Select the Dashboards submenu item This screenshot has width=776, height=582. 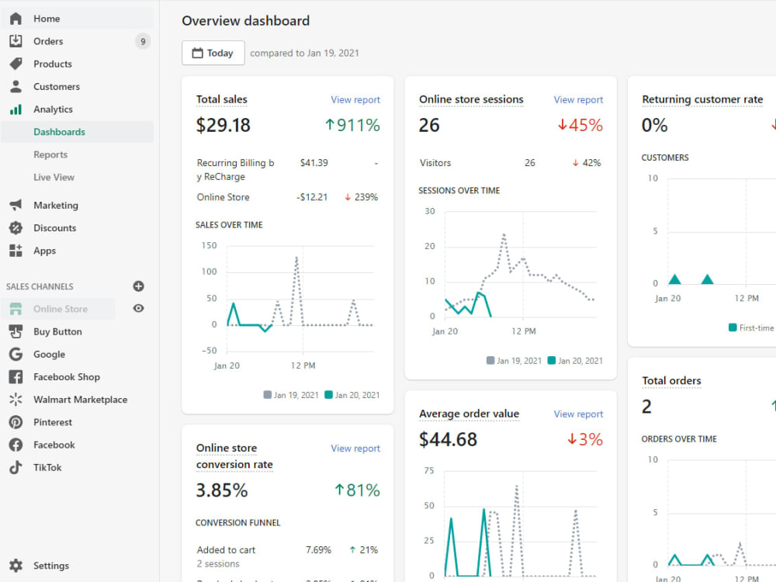tap(77, 132)
